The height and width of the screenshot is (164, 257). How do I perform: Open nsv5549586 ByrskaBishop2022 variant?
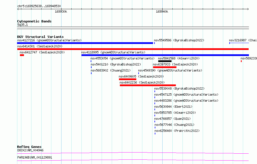[x=179, y=40]
